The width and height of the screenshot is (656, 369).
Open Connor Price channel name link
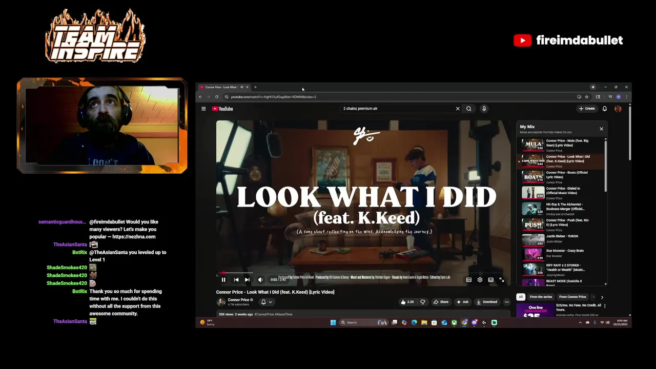238,300
